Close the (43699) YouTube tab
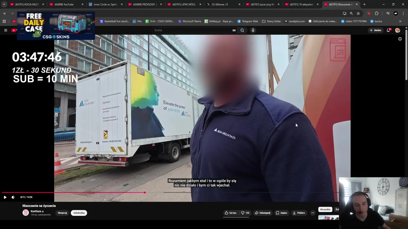 pyautogui.click(x=82, y=4)
